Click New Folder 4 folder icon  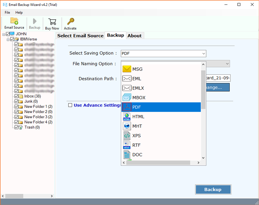21,122
